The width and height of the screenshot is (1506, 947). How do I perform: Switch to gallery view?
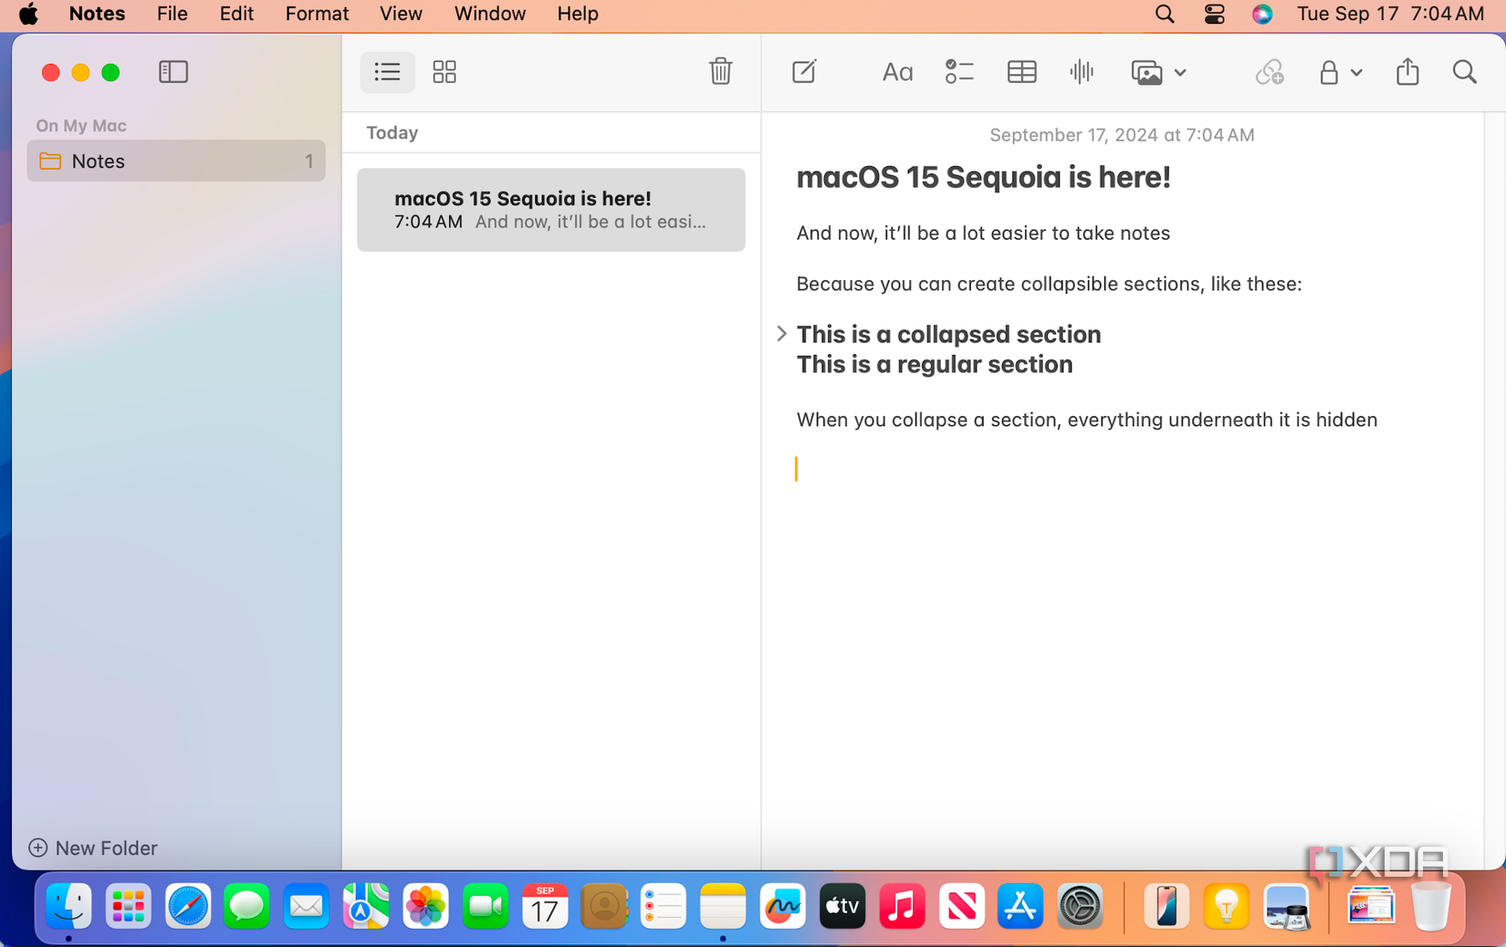pos(444,71)
